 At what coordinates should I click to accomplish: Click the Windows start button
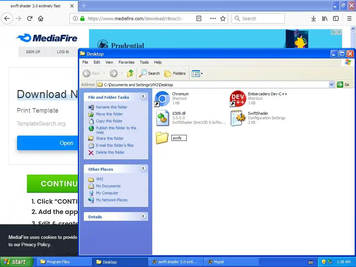(17, 262)
